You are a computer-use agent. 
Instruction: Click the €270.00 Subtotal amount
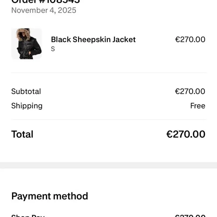click(x=190, y=91)
